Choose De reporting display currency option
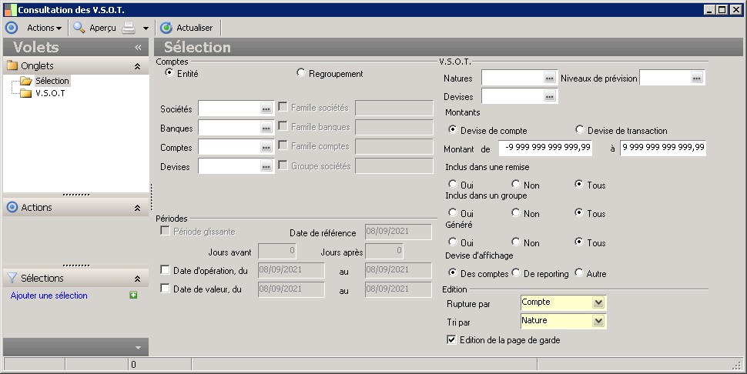This screenshot has height=374, width=747. tap(515, 272)
